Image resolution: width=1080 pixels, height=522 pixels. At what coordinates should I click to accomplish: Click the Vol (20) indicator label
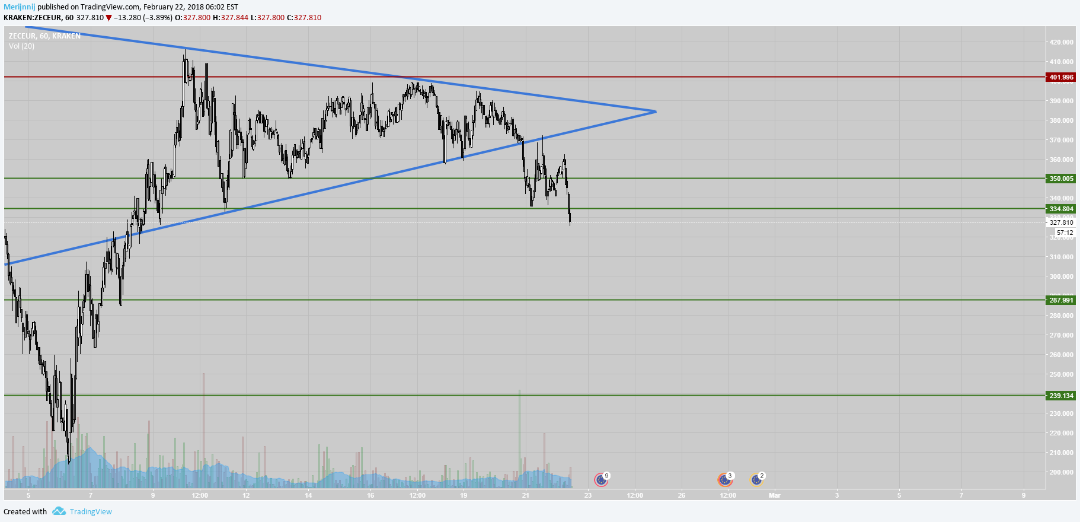coord(21,46)
